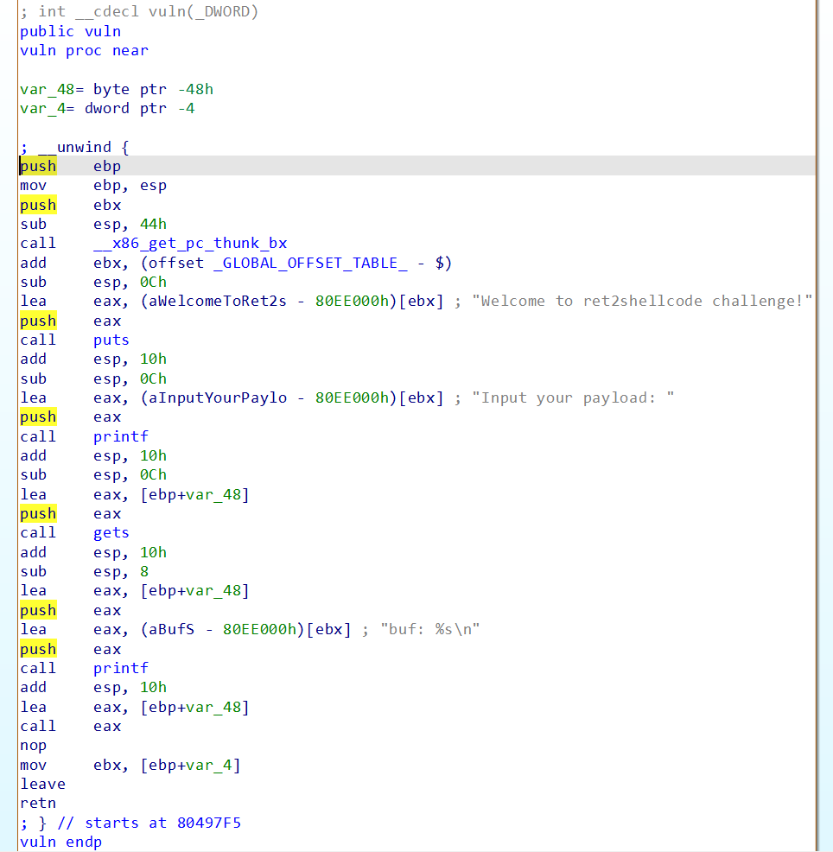Follow the __x86_get_pc_thunk_bx call target
833x852 pixels.
pyautogui.click(x=189, y=244)
